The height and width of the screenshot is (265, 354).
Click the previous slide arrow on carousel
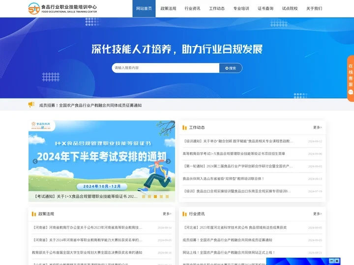[35, 161]
